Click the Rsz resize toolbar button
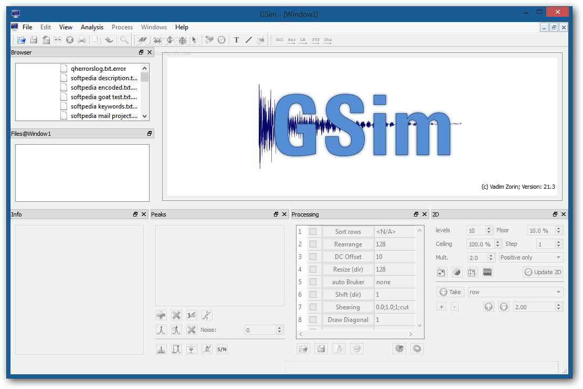Image resolution: width=583 pixels, height=389 pixels. point(292,40)
